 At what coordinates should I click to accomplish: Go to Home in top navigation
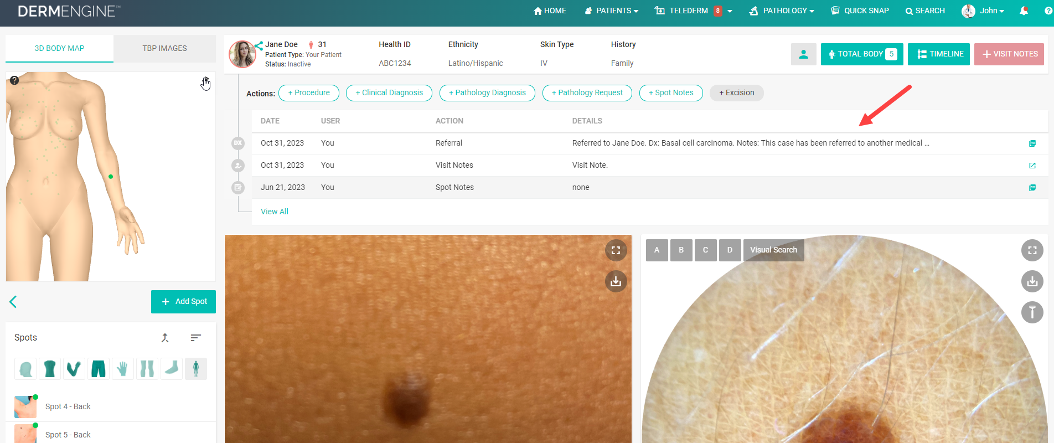pyautogui.click(x=550, y=11)
